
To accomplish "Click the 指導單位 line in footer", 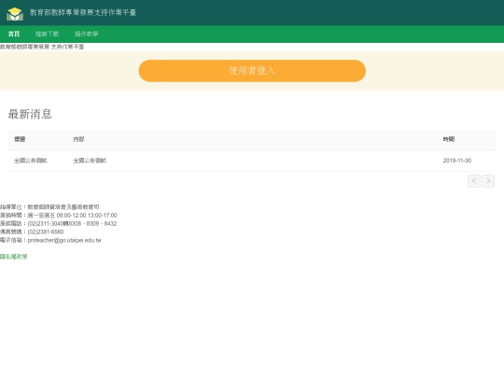I will (x=49, y=206).
